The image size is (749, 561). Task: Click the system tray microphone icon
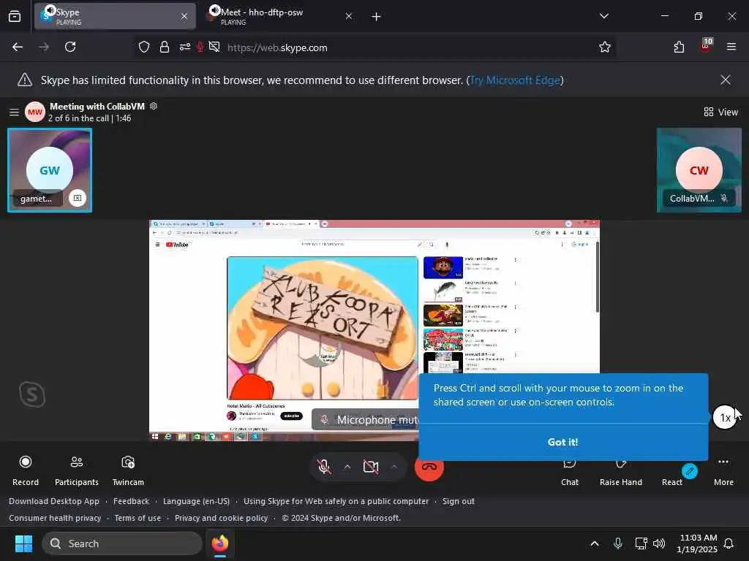coord(617,543)
